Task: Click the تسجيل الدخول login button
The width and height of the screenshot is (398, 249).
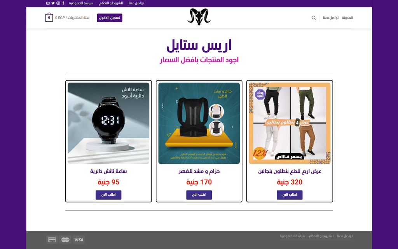Action: click(109, 18)
